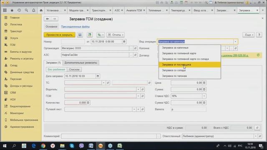Open the History clock icon
Viewport: 267px width, 150px height.
[x=19, y=10]
